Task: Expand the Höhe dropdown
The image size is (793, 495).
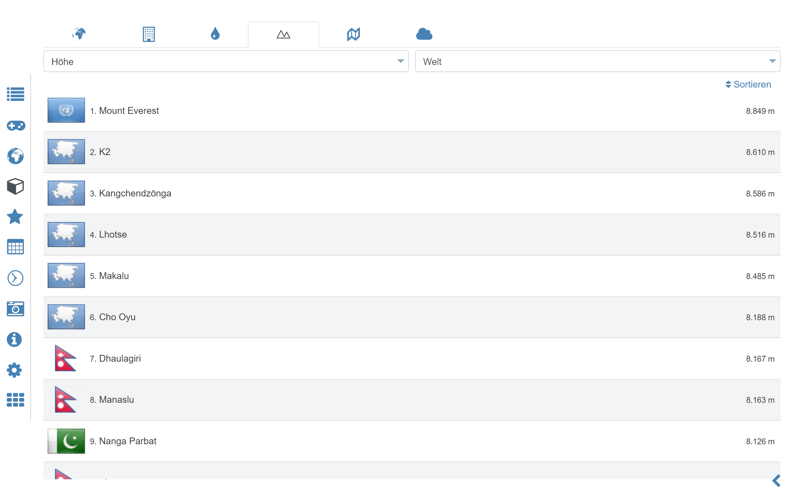Action: (226, 61)
